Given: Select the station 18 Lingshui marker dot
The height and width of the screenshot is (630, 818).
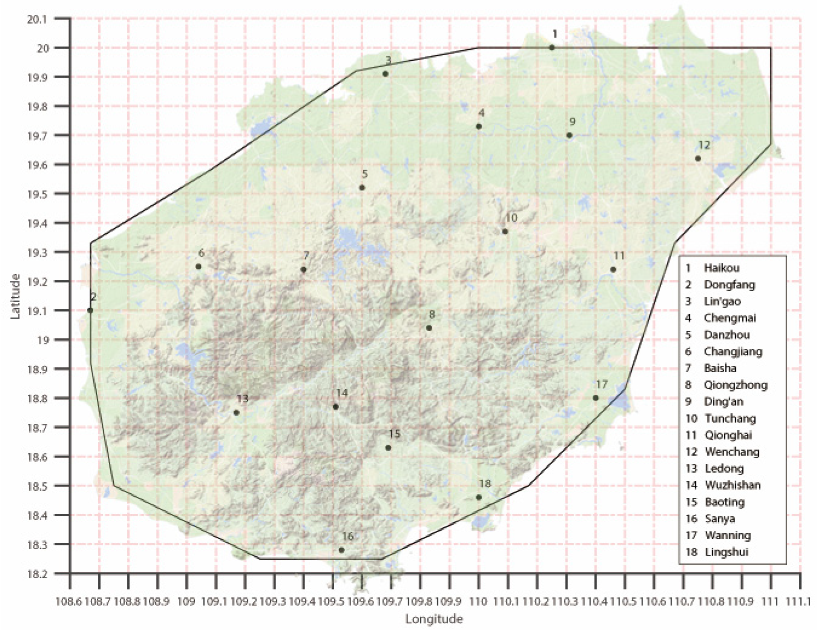Looking at the screenshot, I should tap(479, 498).
